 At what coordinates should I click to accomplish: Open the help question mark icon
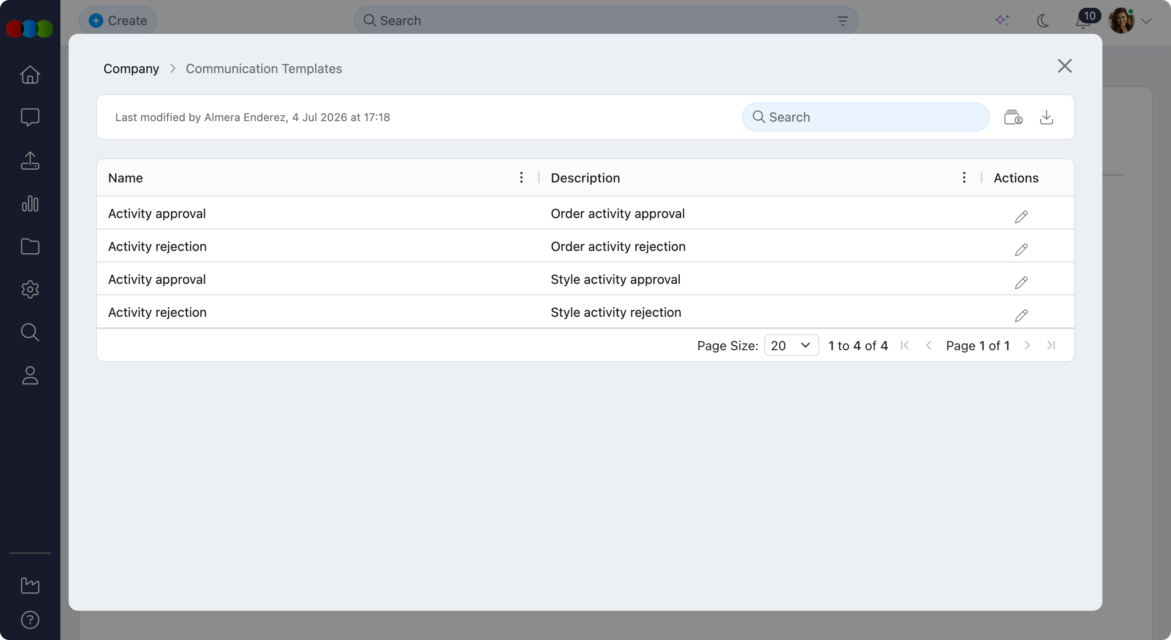[x=30, y=620]
